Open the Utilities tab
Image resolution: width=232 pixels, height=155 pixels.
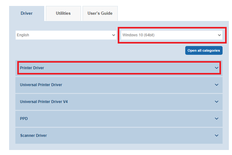pos(63,13)
